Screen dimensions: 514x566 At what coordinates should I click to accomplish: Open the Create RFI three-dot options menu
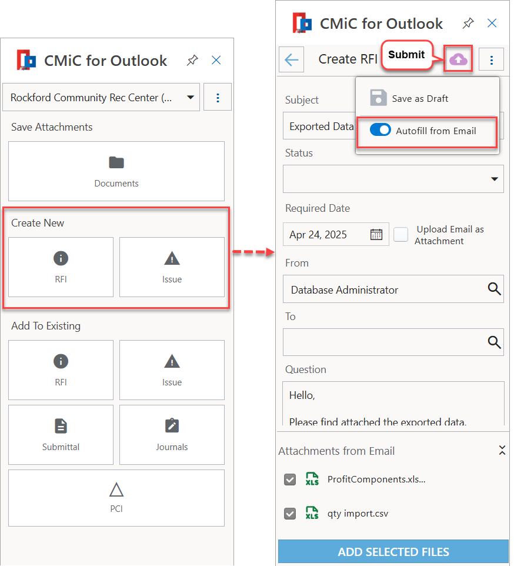(491, 59)
